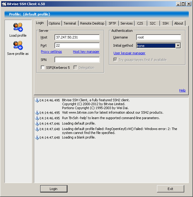Toggle the Delegation checkbox
The height and width of the screenshot is (197, 193).
point(75,68)
